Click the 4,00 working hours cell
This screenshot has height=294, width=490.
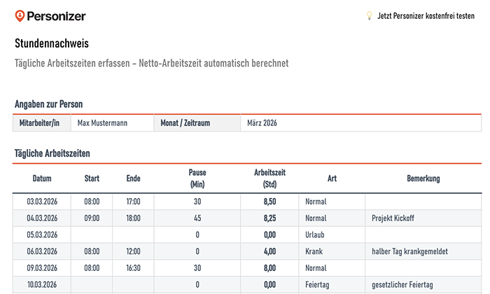[269, 251]
